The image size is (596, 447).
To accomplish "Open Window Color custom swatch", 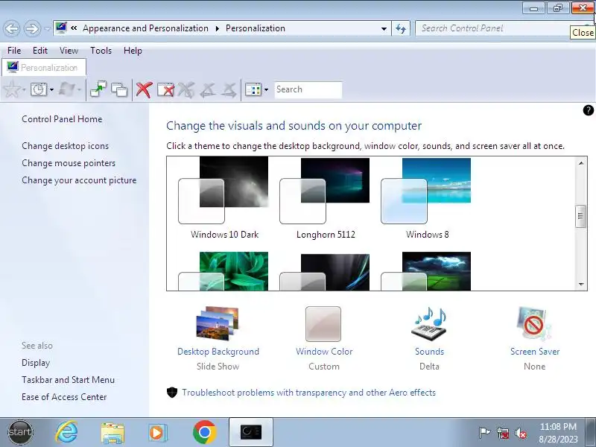I will coord(323,324).
